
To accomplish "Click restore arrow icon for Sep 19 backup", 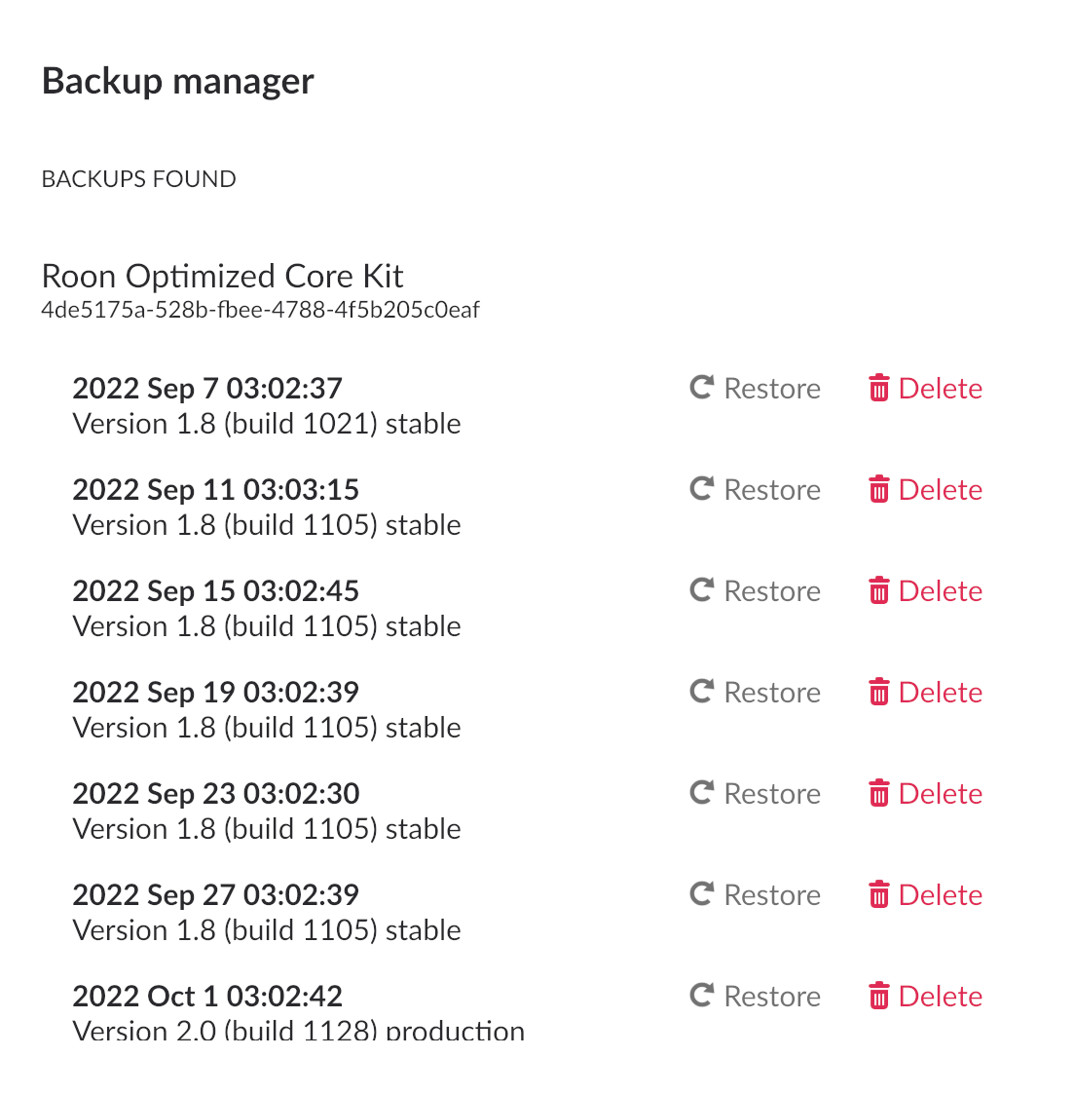I will pos(702,692).
